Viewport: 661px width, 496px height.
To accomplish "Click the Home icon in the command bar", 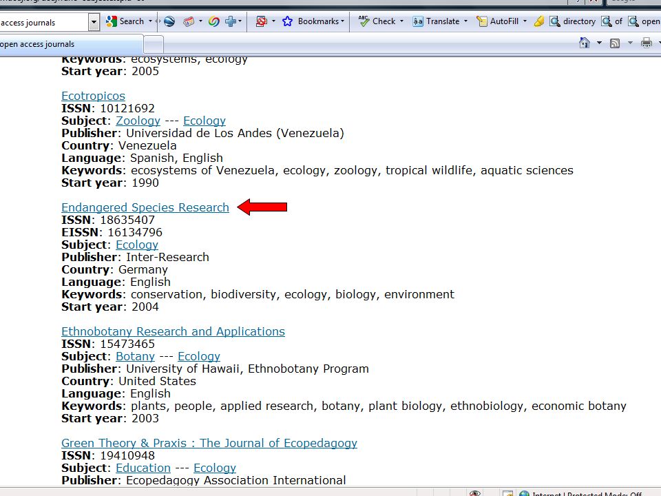I will (585, 43).
